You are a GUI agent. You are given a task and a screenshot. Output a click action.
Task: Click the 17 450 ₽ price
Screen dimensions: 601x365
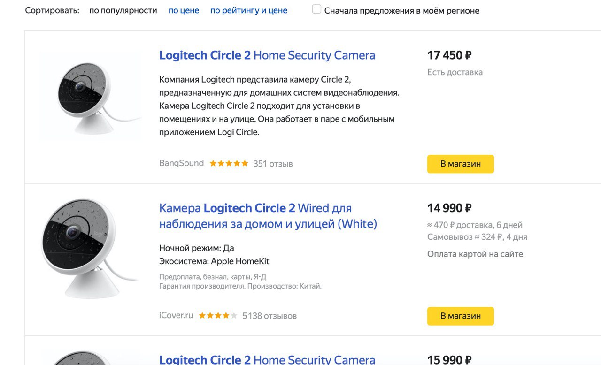click(x=449, y=55)
